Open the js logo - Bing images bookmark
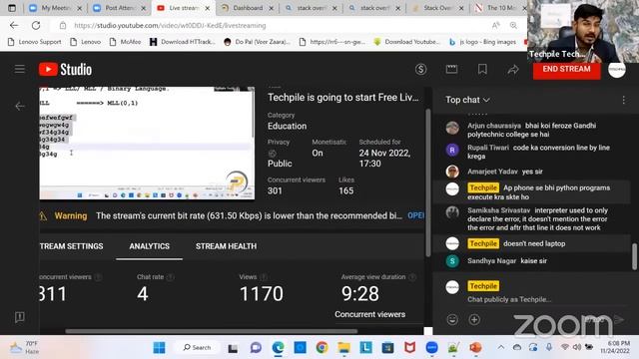This screenshot has width=639, height=359. coord(483,42)
